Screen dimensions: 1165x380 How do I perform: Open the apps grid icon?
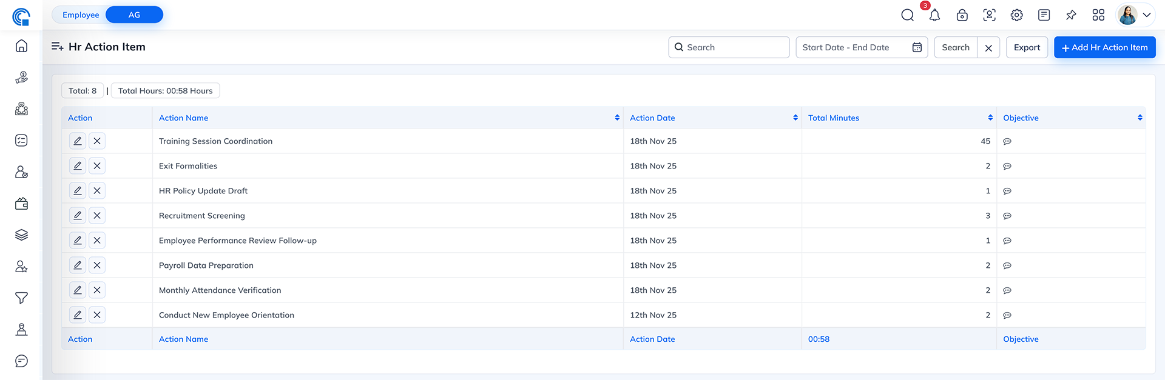pyautogui.click(x=1098, y=15)
